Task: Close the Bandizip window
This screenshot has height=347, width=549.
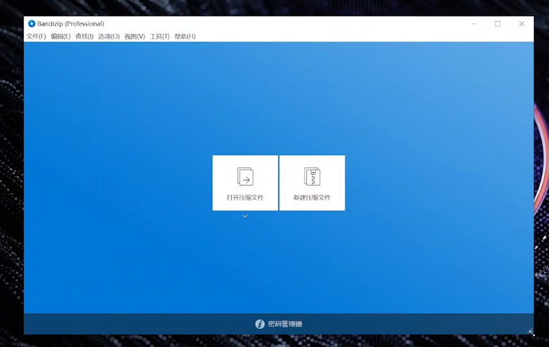Action: [x=521, y=24]
